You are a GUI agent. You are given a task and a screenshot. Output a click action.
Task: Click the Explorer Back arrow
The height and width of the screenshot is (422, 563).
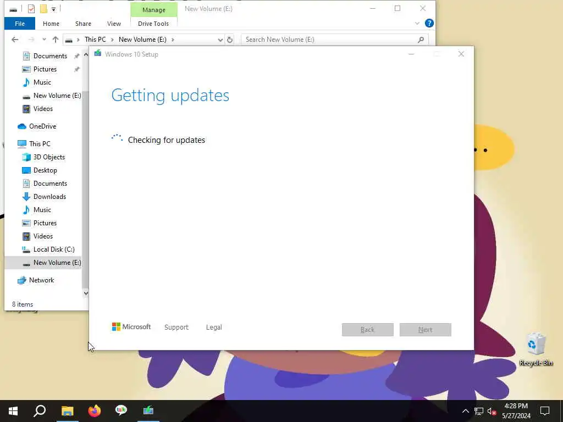pyautogui.click(x=15, y=40)
